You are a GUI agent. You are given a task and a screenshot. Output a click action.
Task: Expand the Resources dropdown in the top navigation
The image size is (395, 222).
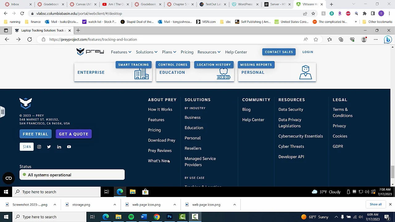(x=209, y=52)
